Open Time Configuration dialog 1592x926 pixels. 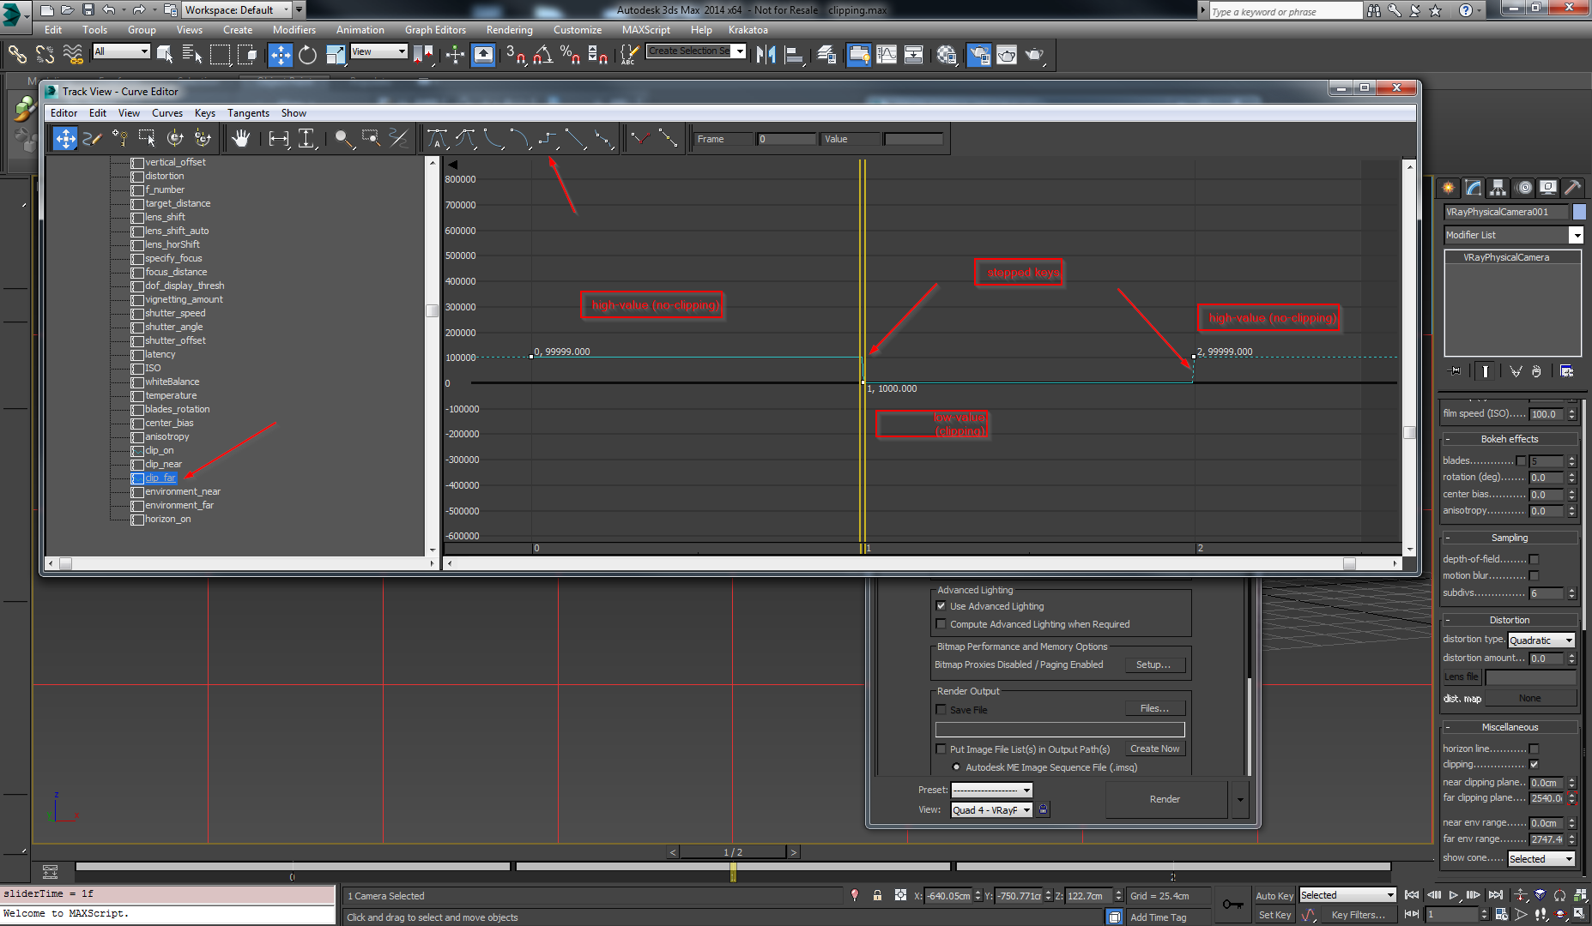[1502, 915]
